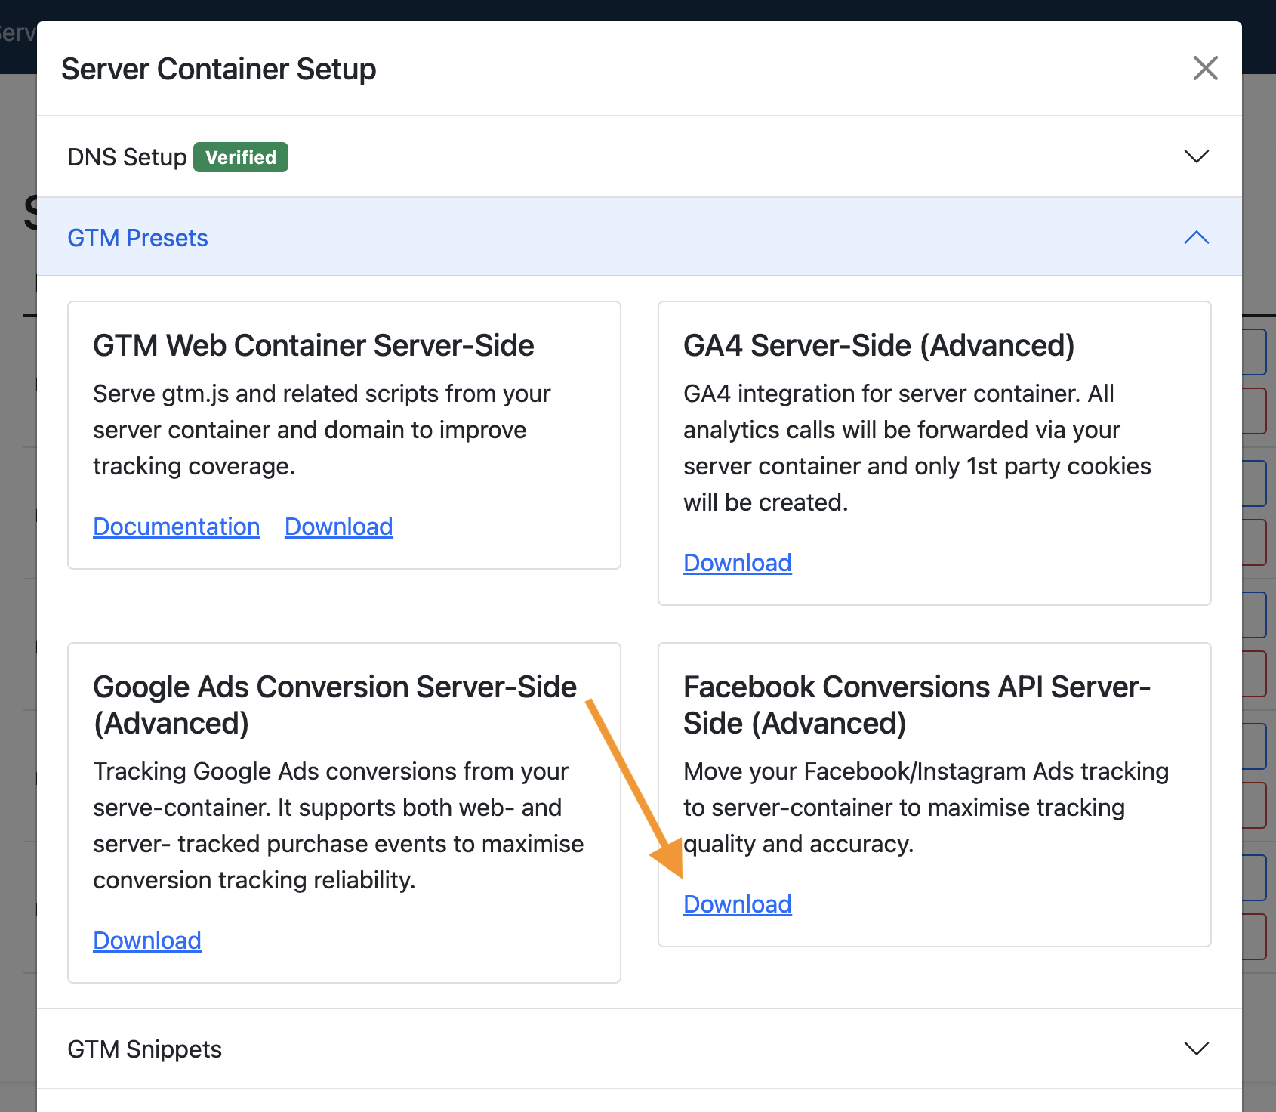Open the DNS Setup accordion header
The height and width of the screenshot is (1112, 1276).
click(x=640, y=156)
